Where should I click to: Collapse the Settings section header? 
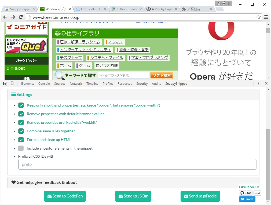(x=133, y=94)
